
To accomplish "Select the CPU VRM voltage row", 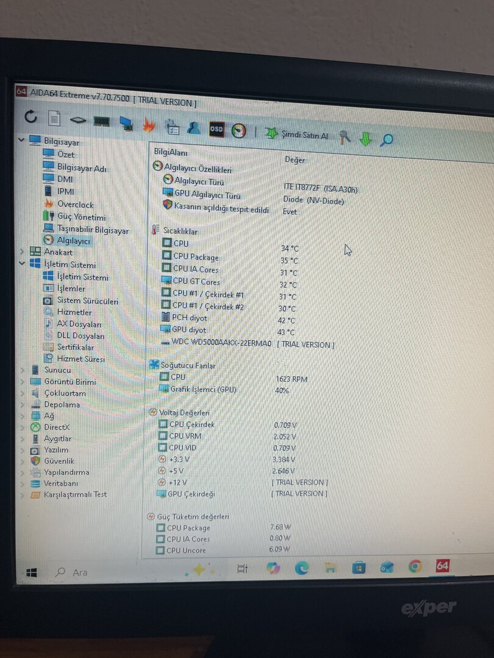I will (x=227, y=436).
